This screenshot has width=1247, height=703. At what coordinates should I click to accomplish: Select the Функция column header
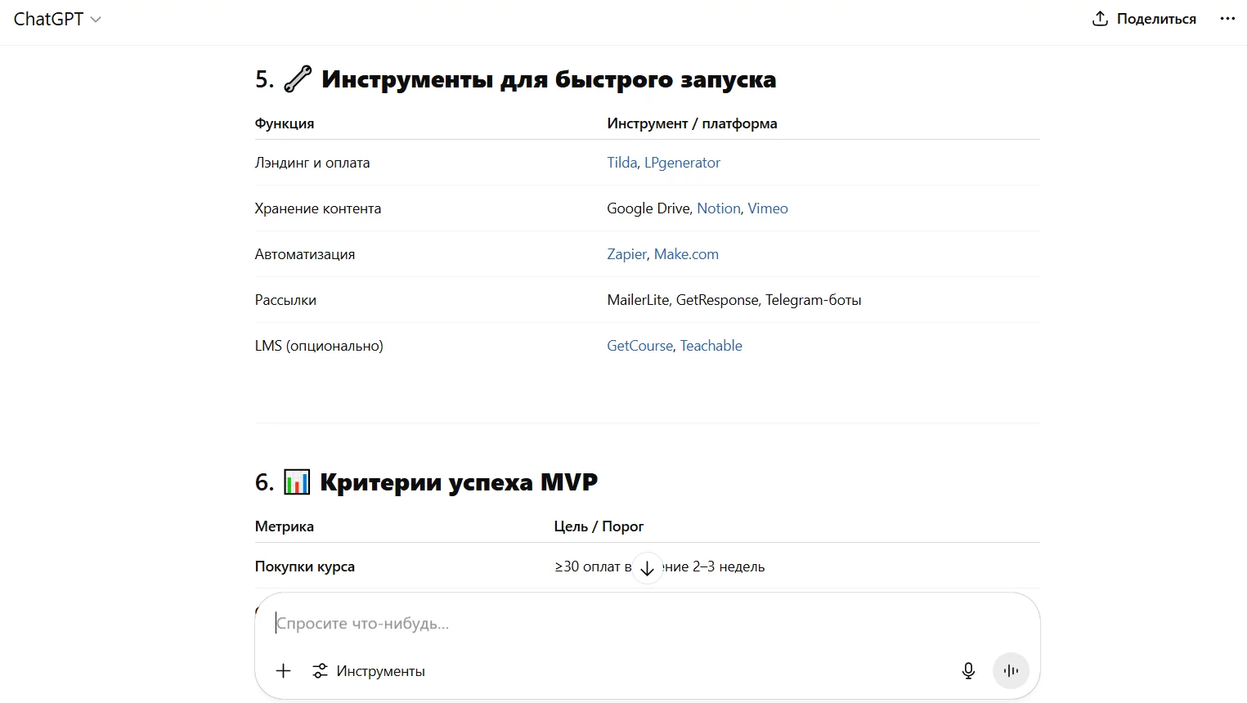285,123
